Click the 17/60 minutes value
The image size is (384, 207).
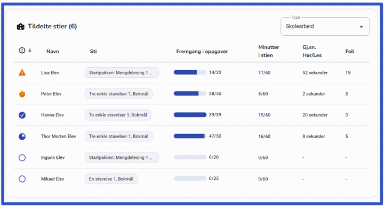264,73
